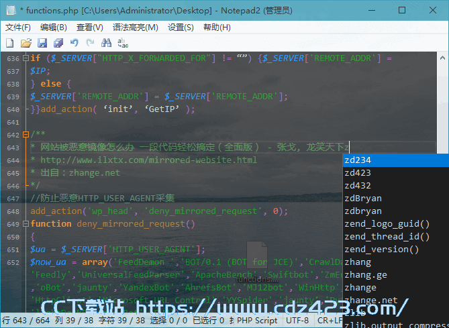Viewport: 449px width, 328px height.
Task: Click the 选择 0 / 0 status entry
Action: 168,321
